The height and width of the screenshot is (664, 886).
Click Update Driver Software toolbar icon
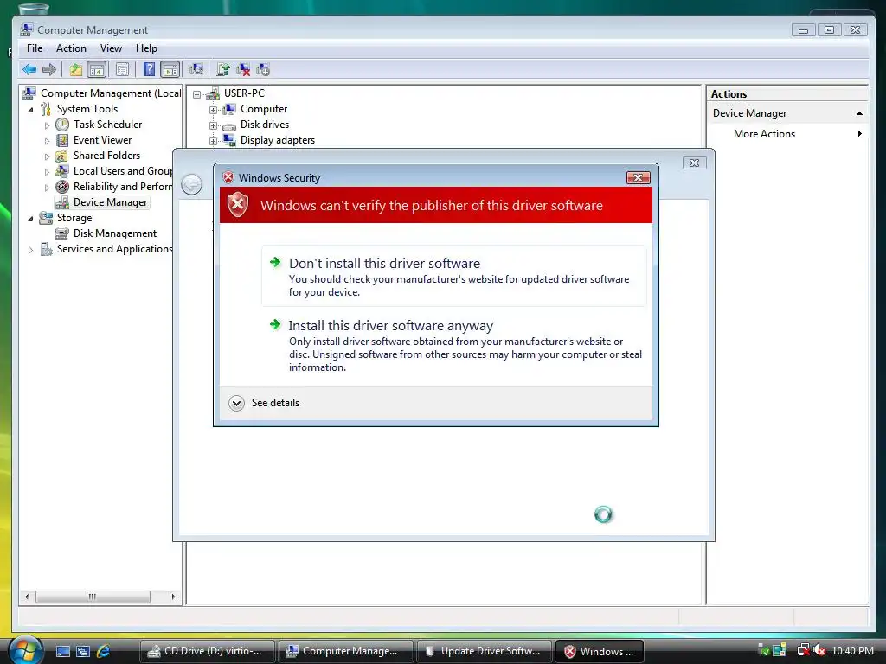click(223, 69)
